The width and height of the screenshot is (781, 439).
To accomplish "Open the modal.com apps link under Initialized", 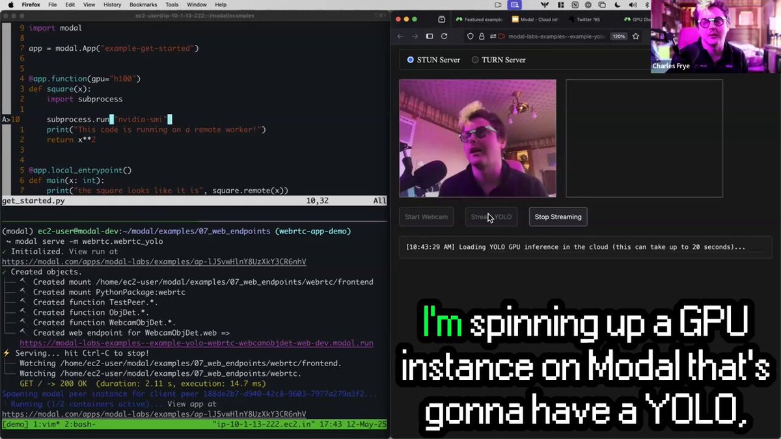I will pos(154,261).
